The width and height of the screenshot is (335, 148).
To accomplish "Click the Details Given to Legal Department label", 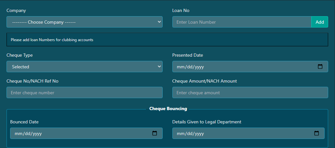I will [x=207, y=122].
